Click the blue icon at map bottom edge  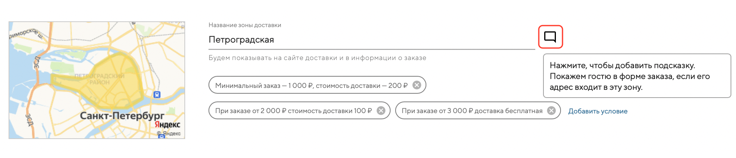click(161, 136)
